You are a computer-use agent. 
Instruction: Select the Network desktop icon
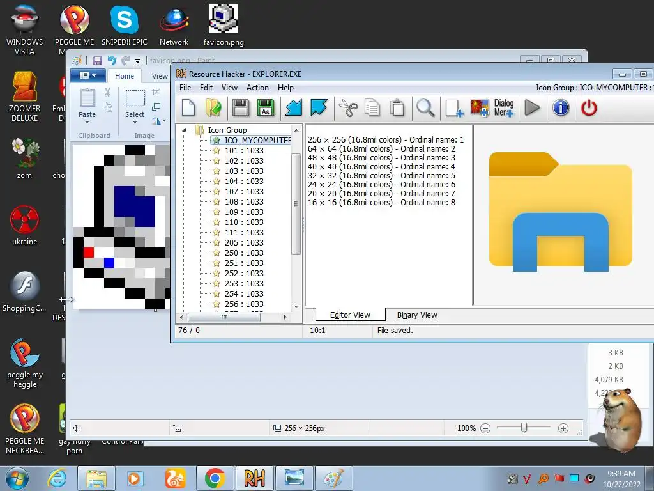click(x=174, y=25)
